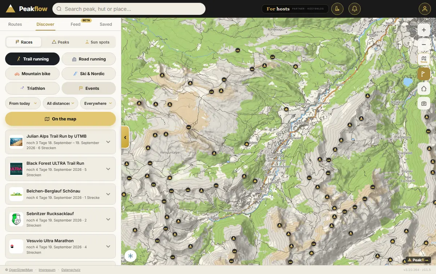Click Vesuvio Ultra Marathon logo

click(x=16, y=246)
